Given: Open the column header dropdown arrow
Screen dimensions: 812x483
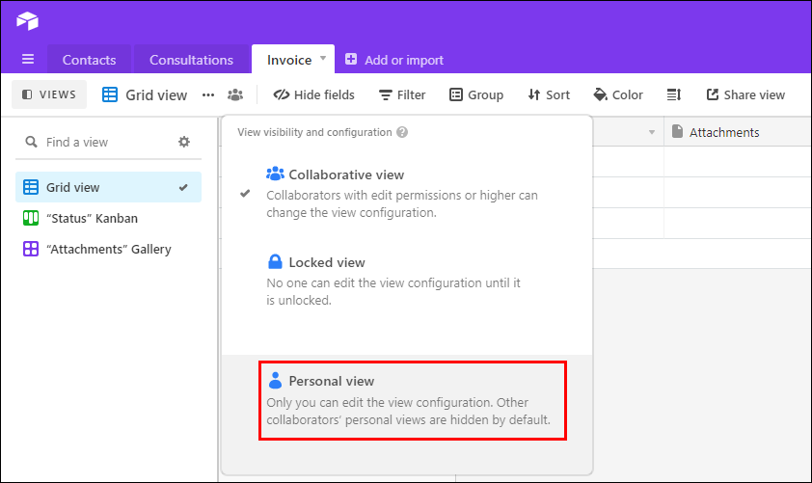Looking at the screenshot, I should tap(652, 132).
